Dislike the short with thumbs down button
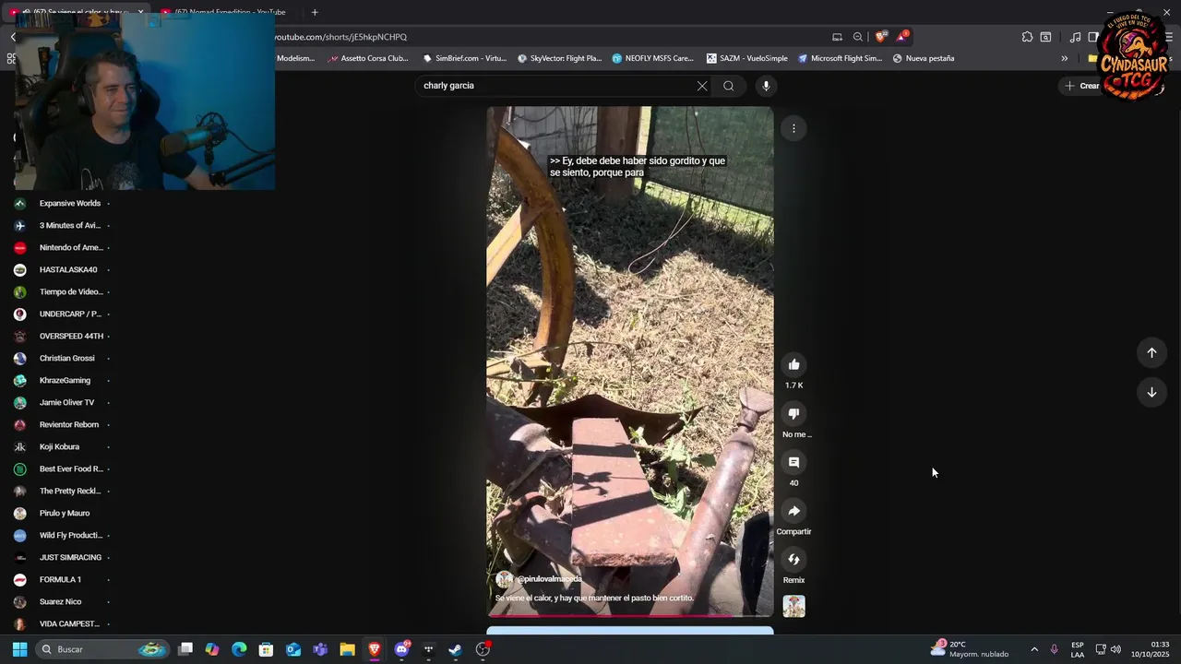This screenshot has height=664, width=1181. [793, 413]
